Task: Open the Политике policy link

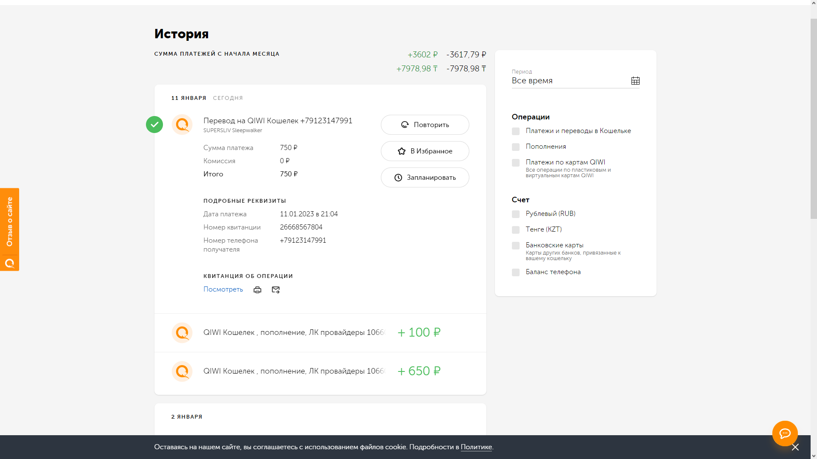Action: (x=476, y=447)
